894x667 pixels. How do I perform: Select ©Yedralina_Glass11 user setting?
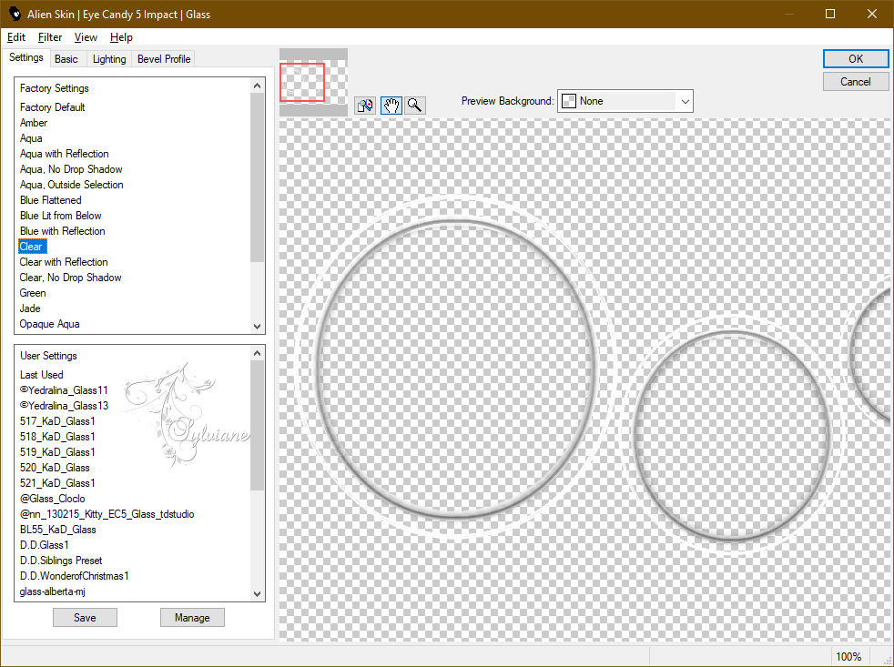pyautogui.click(x=64, y=390)
